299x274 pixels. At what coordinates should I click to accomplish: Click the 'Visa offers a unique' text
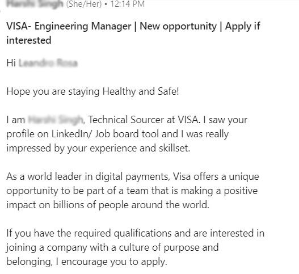click(216, 176)
